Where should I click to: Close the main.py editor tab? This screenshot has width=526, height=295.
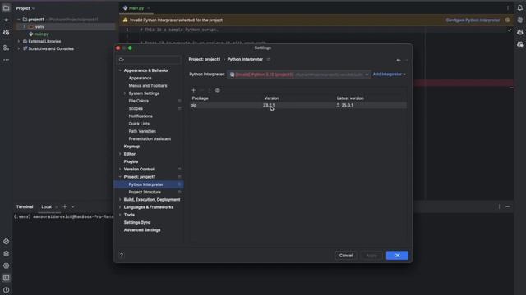click(149, 7)
